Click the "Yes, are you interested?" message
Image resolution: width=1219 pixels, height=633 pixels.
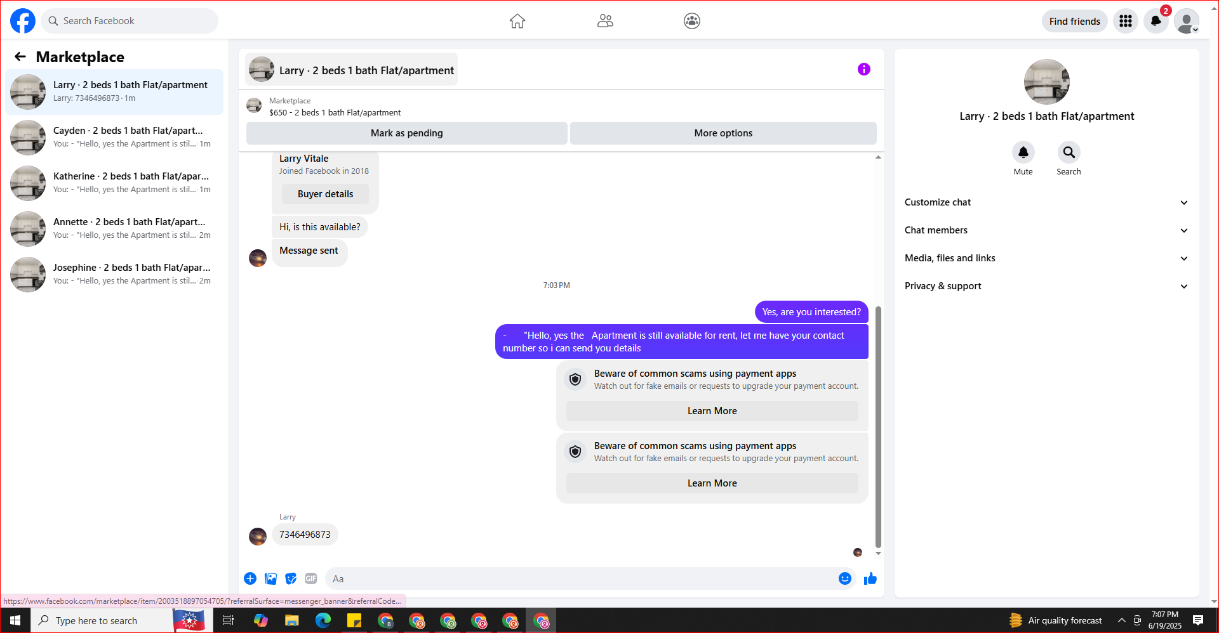pos(811,312)
